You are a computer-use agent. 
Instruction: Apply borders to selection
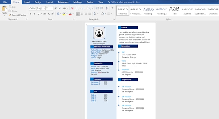109,14
